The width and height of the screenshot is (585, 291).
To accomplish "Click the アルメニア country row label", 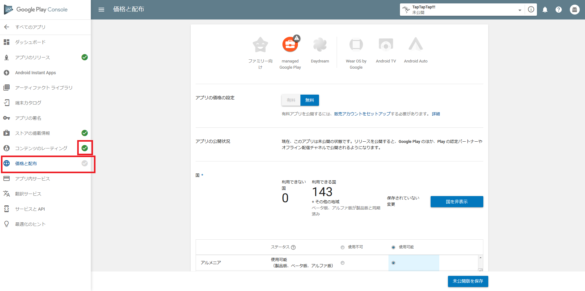I will click(211, 263).
